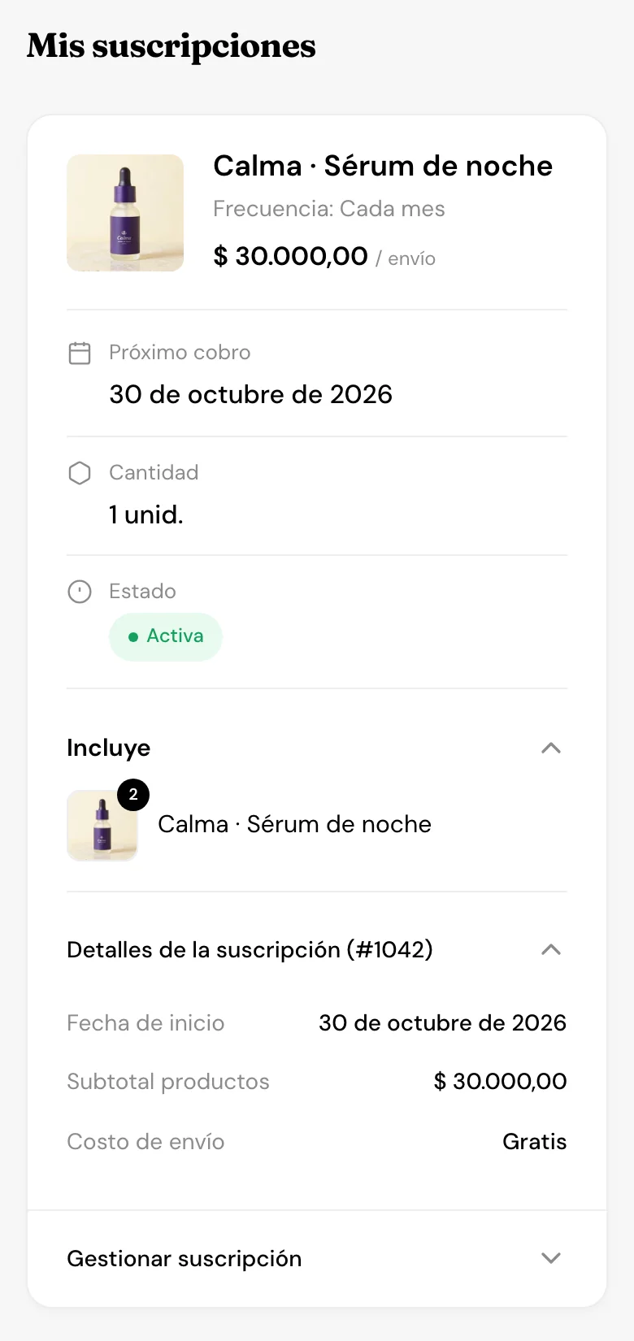The image size is (634, 1341).
Task: Click the hexagon icon next to Cantidad
Action: pos(80,473)
